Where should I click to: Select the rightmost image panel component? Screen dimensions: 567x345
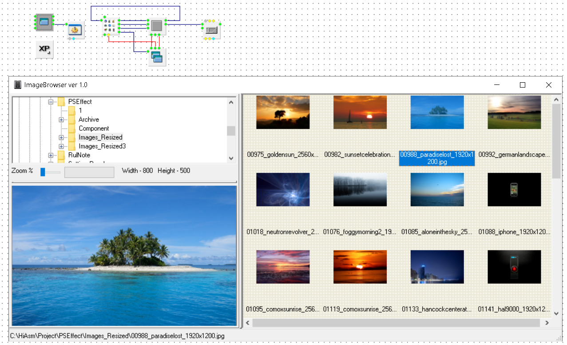(211, 30)
